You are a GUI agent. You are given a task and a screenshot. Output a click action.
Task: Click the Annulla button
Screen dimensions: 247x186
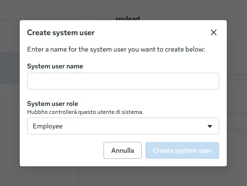click(122, 150)
